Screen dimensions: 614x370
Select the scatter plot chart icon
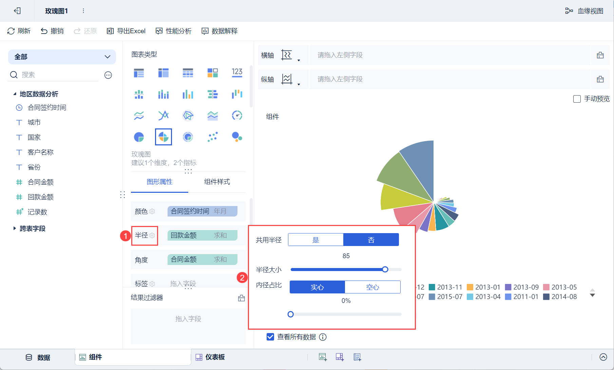coord(213,137)
